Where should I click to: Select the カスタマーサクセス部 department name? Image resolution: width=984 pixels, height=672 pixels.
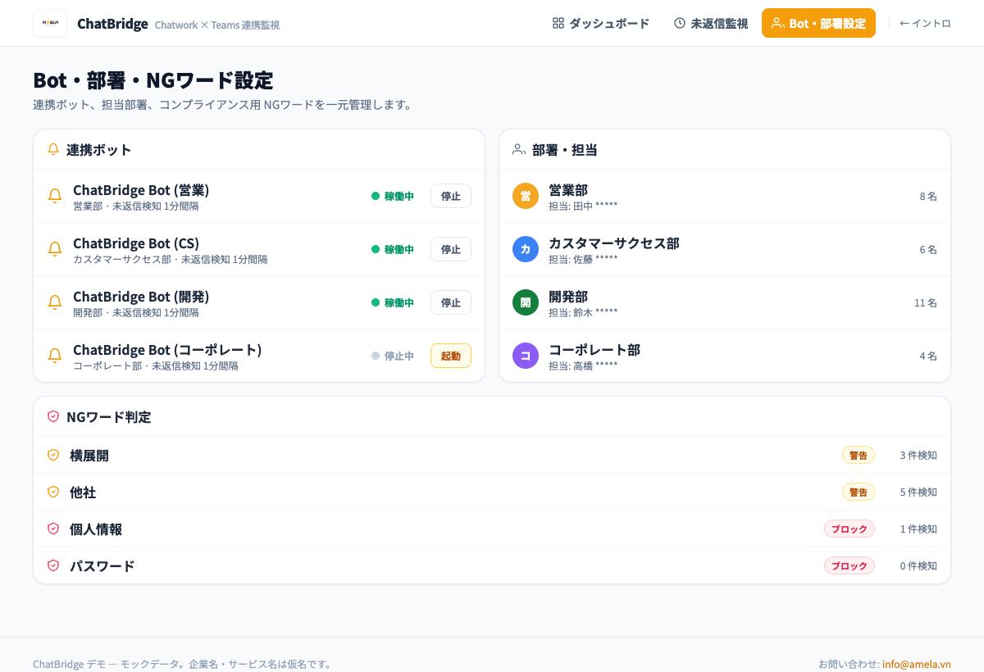tap(614, 243)
